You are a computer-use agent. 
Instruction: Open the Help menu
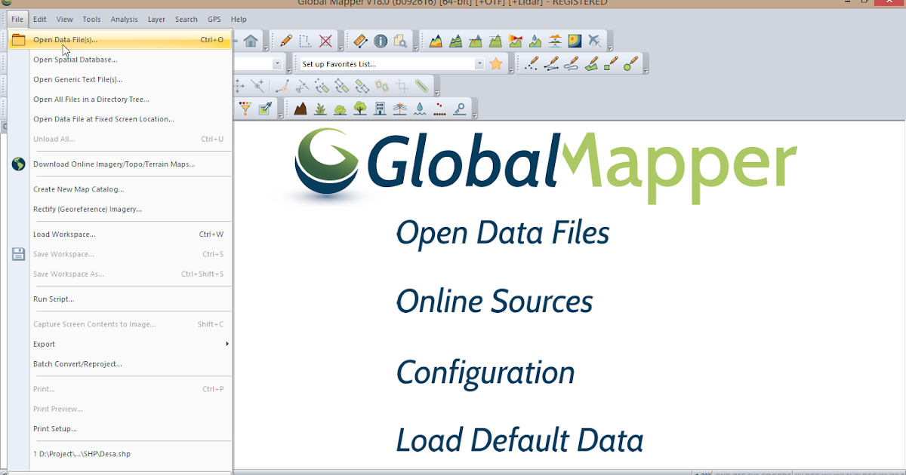click(x=239, y=20)
